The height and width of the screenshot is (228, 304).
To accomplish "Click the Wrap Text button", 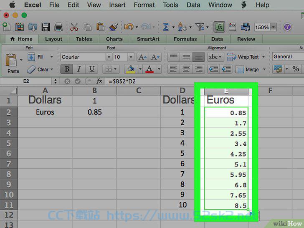I will 246,57.
